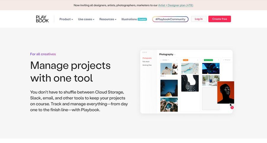Select the night sky tent photo
This screenshot has height=143, width=267.
(x=169, y=88)
